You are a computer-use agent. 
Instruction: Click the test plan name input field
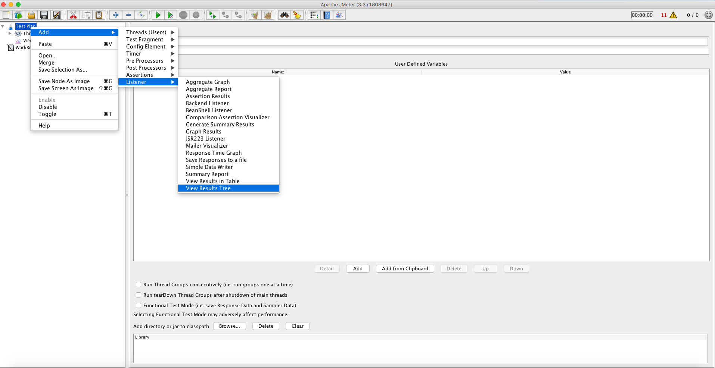(443, 42)
